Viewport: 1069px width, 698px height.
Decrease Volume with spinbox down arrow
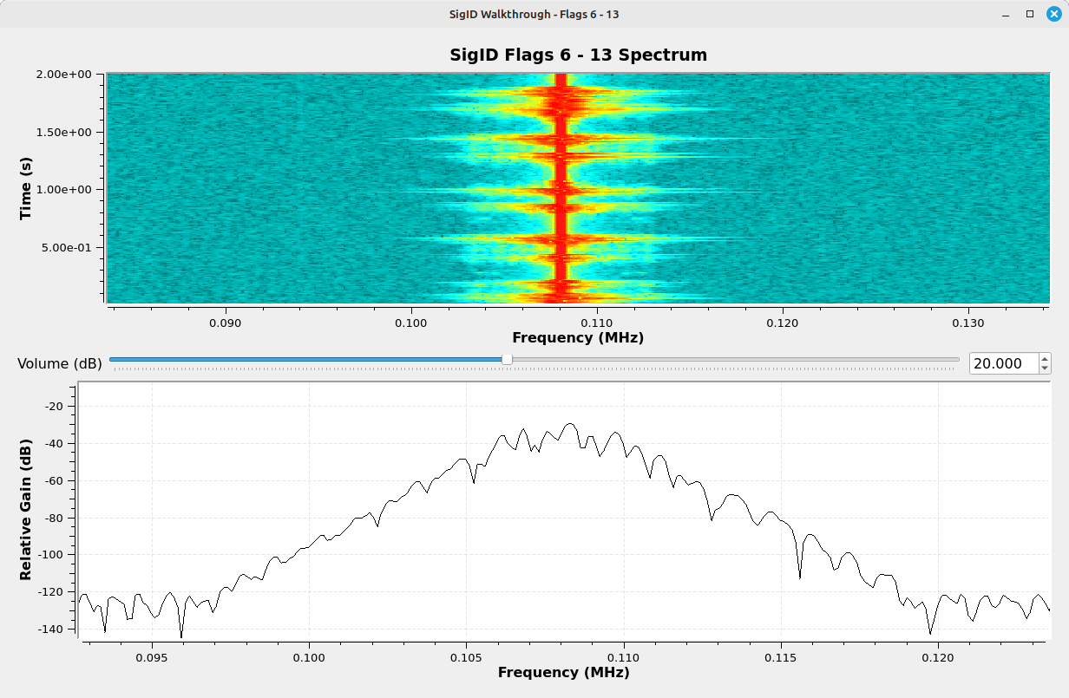click(x=1045, y=369)
